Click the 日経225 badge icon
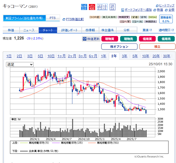The width and height of the screenshot is (176, 163). pos(84,7)
